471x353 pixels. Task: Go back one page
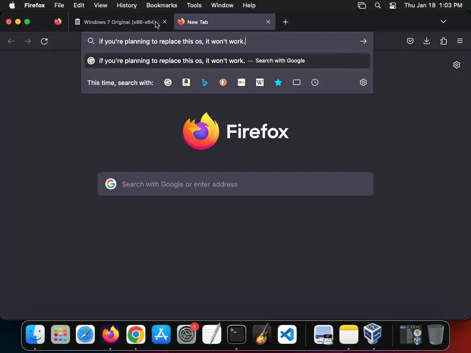click(11, 41)
